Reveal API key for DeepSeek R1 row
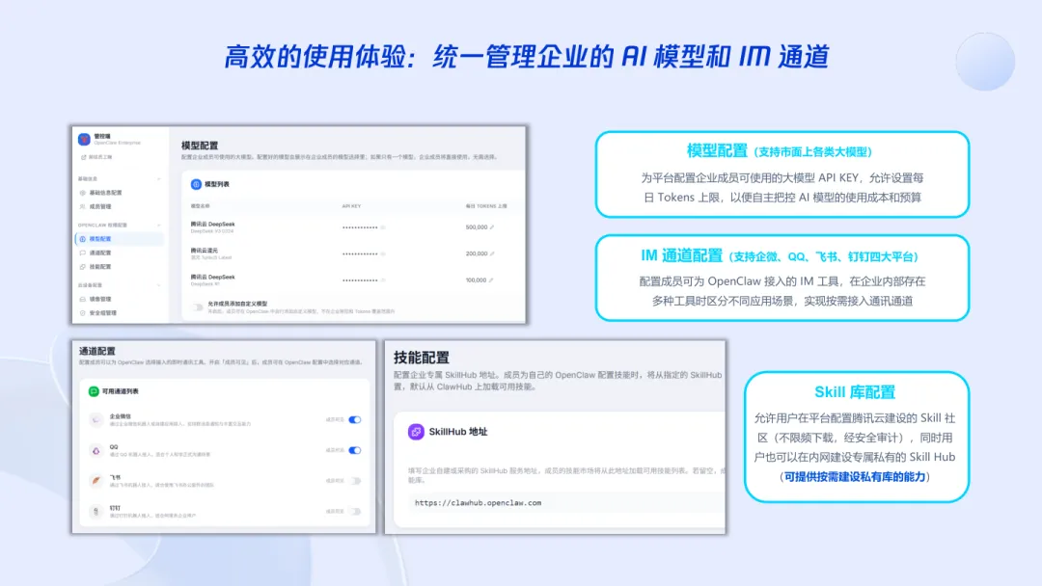The width and height of the screenshot is (1042, 586). [383, 280]
